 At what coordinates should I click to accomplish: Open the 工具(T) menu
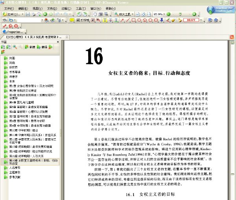(81, 9)
